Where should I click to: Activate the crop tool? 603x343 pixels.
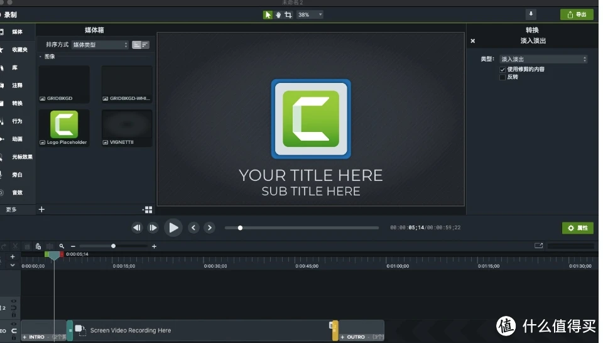288,14
